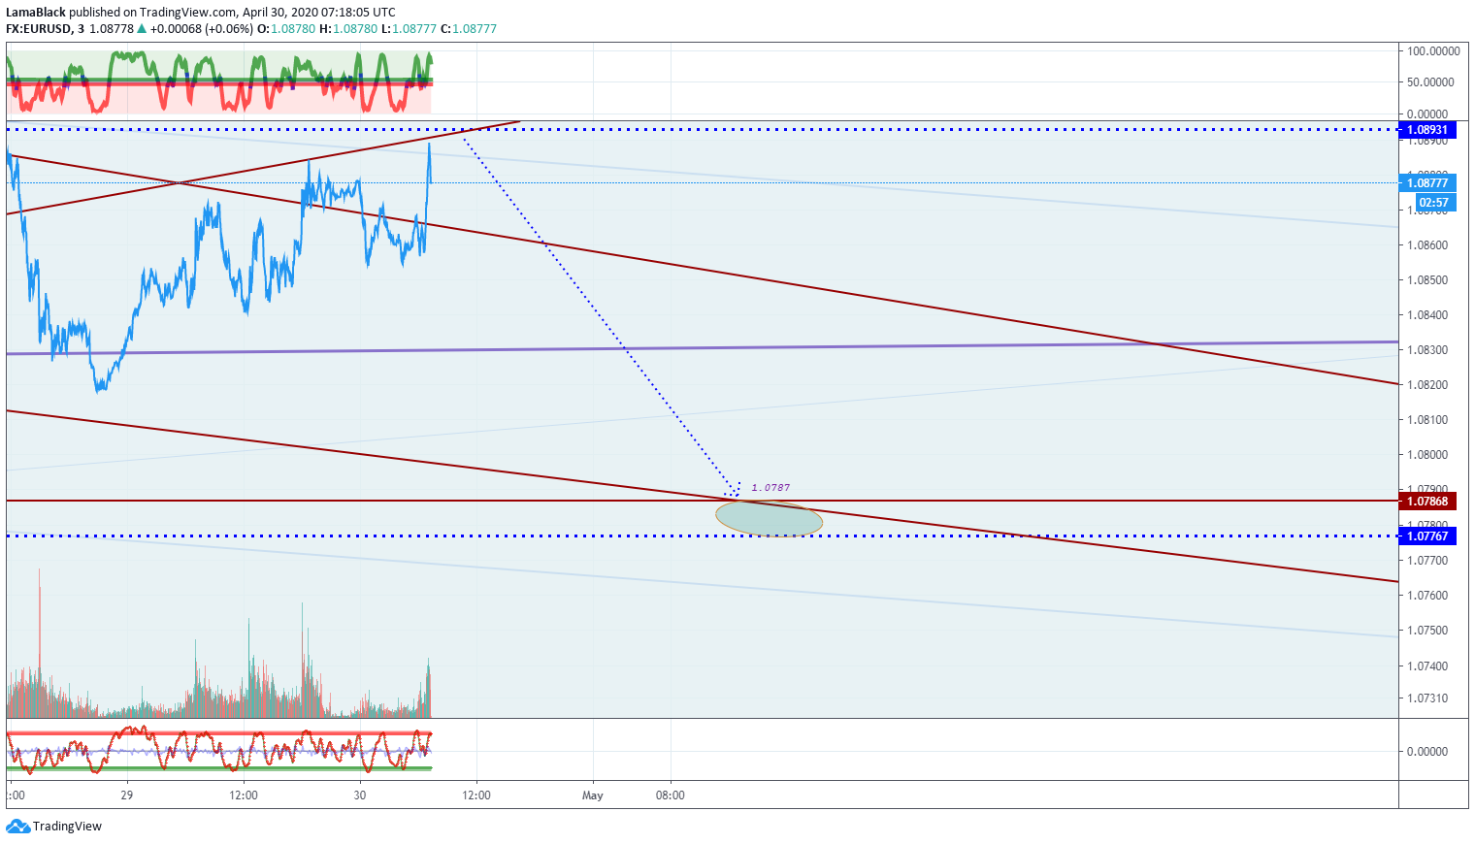Click the 50.00000 oscillator scale value
1475x844 pixels.
pyautogui.click(x=1431, y=82)
